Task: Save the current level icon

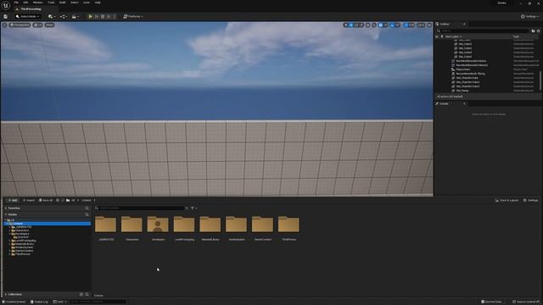Action: pos(6,17)
